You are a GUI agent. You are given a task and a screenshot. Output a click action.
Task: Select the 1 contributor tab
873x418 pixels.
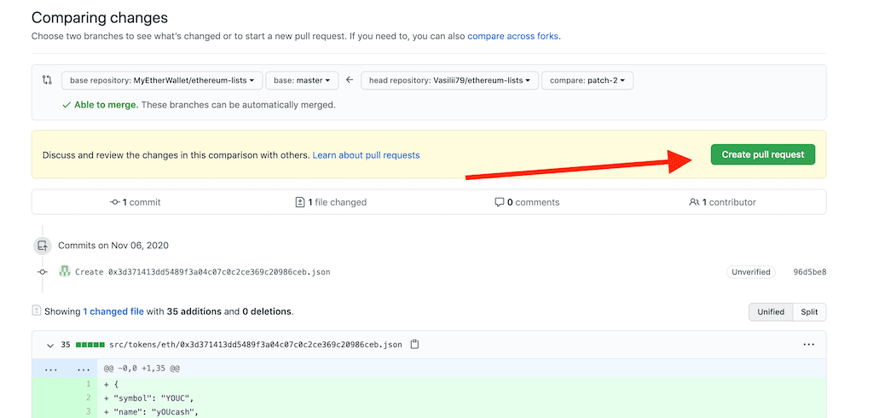coord(722,202)
